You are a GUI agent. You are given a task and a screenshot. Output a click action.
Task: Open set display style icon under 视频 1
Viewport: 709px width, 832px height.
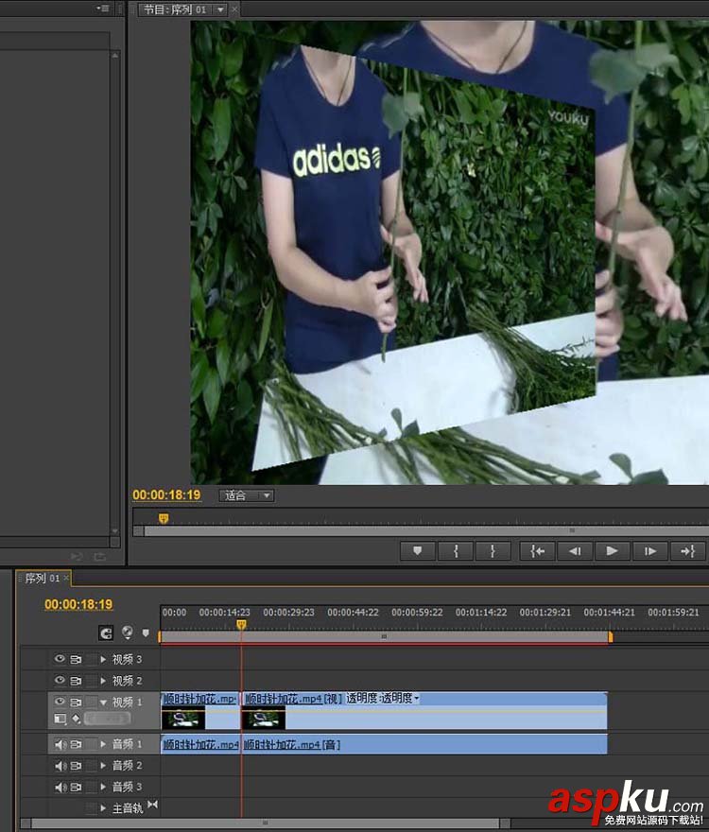point(60,719)
